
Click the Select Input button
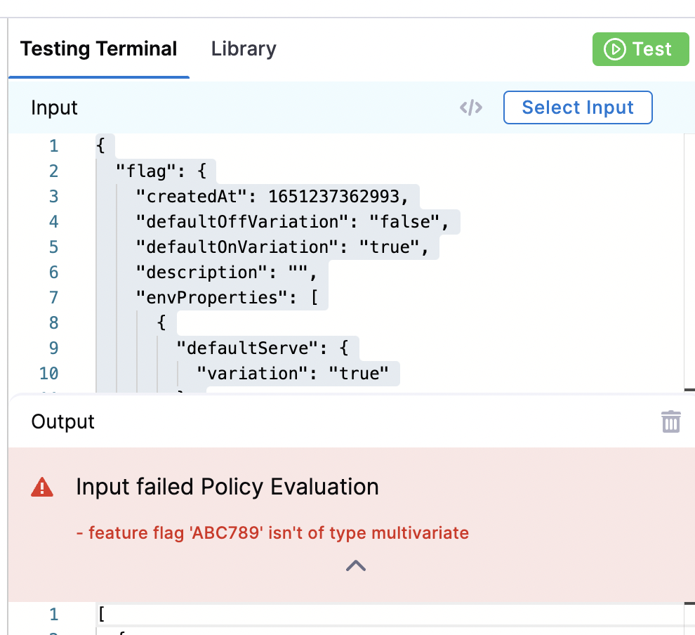click(578, 107)
